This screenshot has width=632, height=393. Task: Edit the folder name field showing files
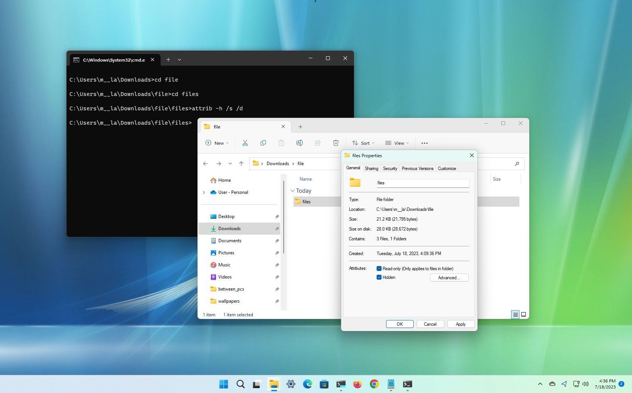pos(422,183)
